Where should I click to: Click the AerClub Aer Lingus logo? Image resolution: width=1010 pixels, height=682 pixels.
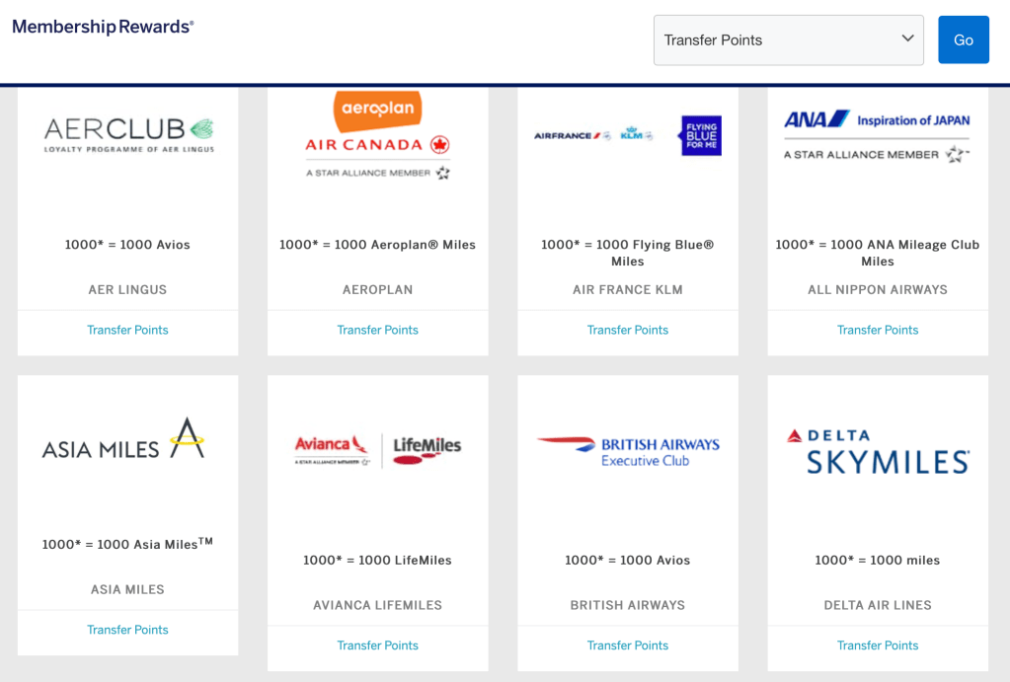pyautogui.click(x=128, y=135)
